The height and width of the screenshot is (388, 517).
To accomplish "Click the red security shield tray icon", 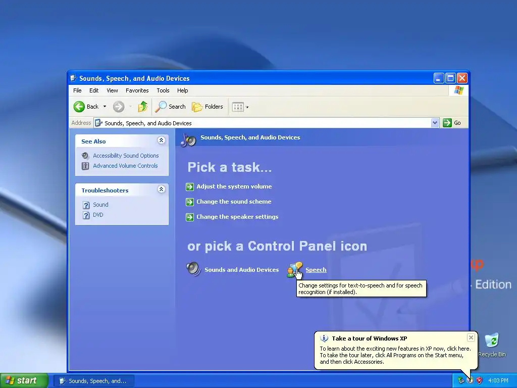I will point(480,380).
